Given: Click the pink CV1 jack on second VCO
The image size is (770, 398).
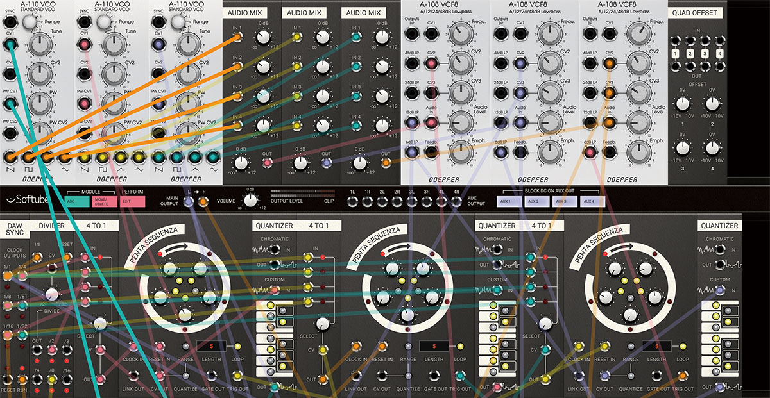Looking at the screenshot, I should 84,43.
